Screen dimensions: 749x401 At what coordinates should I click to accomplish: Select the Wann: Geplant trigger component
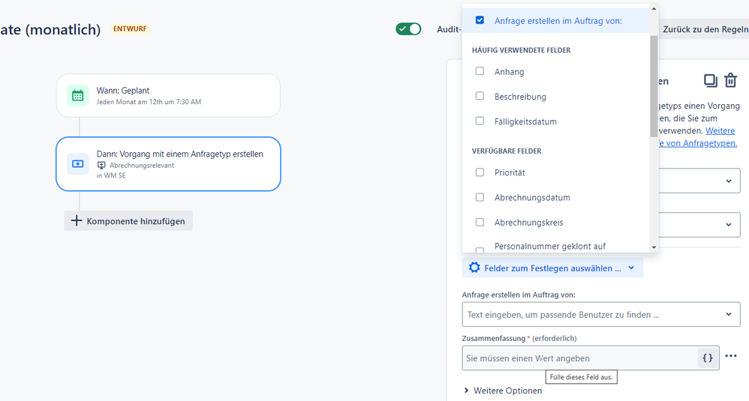coord(168,95)
